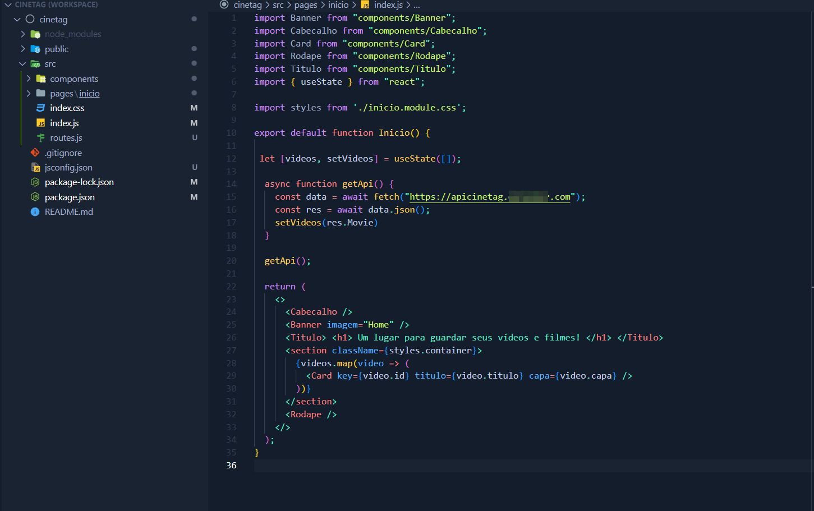The width and height of the screenshot is (814, 511).
Task: Click the JS icon in the breadcrumb
Action: point(365,5)
